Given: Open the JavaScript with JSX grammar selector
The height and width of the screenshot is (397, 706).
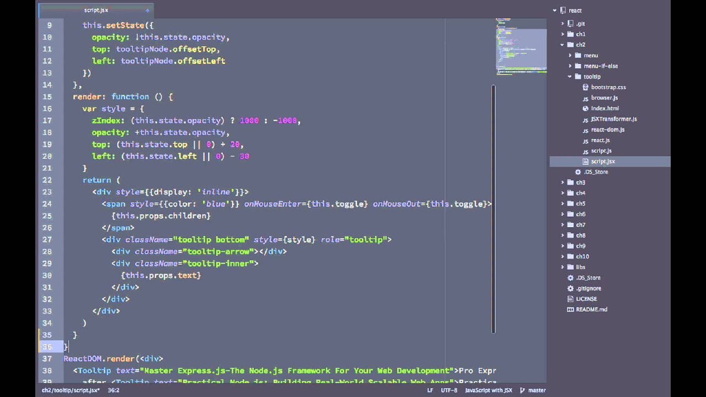Looking at the screenshot, I should point(489,390).
